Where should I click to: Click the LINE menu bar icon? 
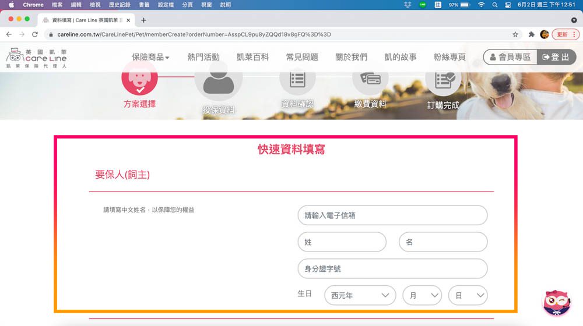tap(422, 5)
